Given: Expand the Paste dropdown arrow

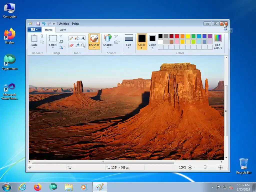Looking at the screenshot, I should (x=34, y=48).
